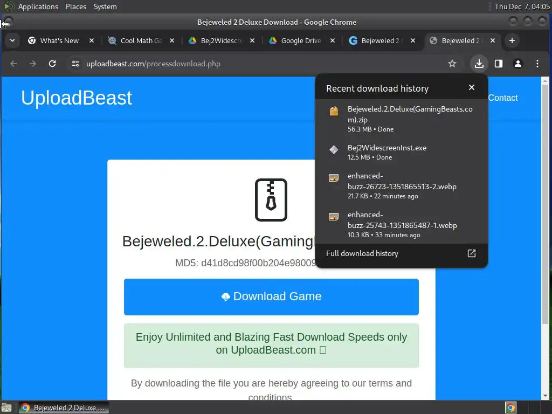The width and height of the screenshot is (552, 414).
Task: Click the UploadBeast site logo
Action: pos(77,98)
